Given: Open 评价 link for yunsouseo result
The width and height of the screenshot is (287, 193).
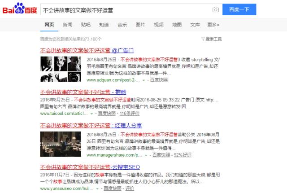Looking at the screenshot, I should coord(130,188).
